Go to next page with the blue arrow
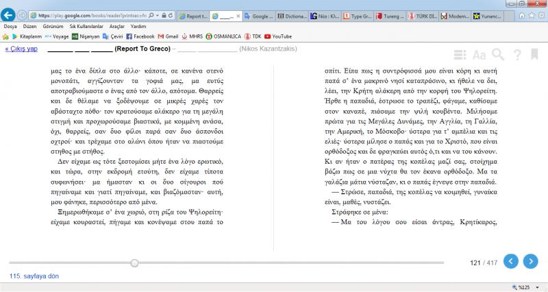 530,262
